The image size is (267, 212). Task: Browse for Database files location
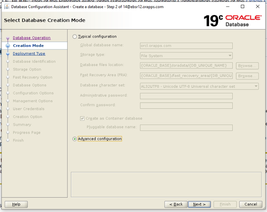point(247,66)
